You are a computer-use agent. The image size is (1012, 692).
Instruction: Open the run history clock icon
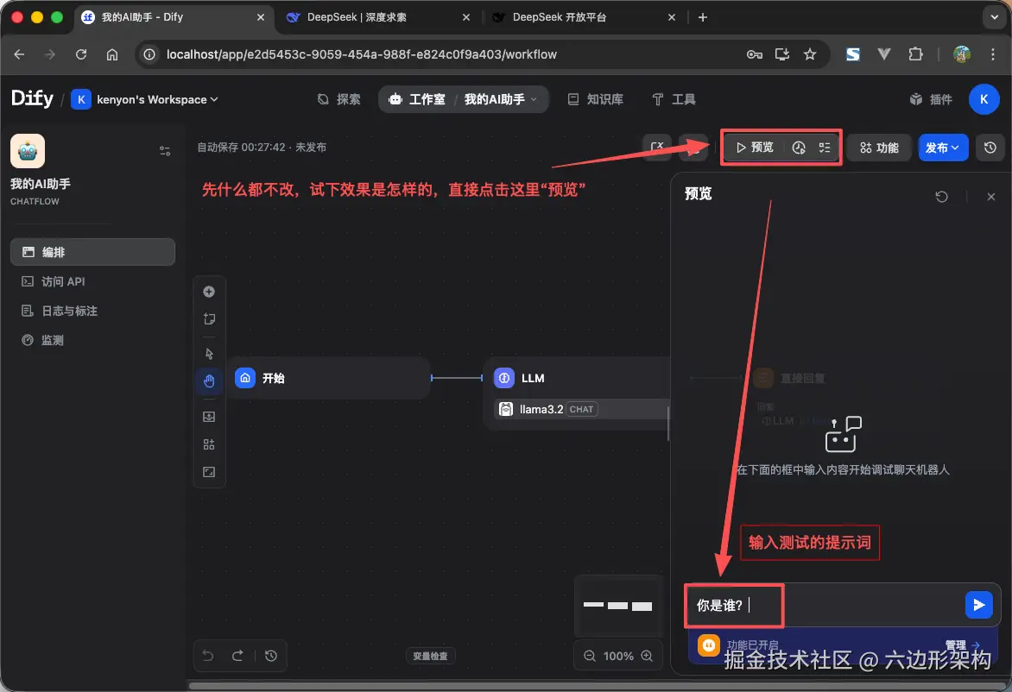[x=800, y=147]
